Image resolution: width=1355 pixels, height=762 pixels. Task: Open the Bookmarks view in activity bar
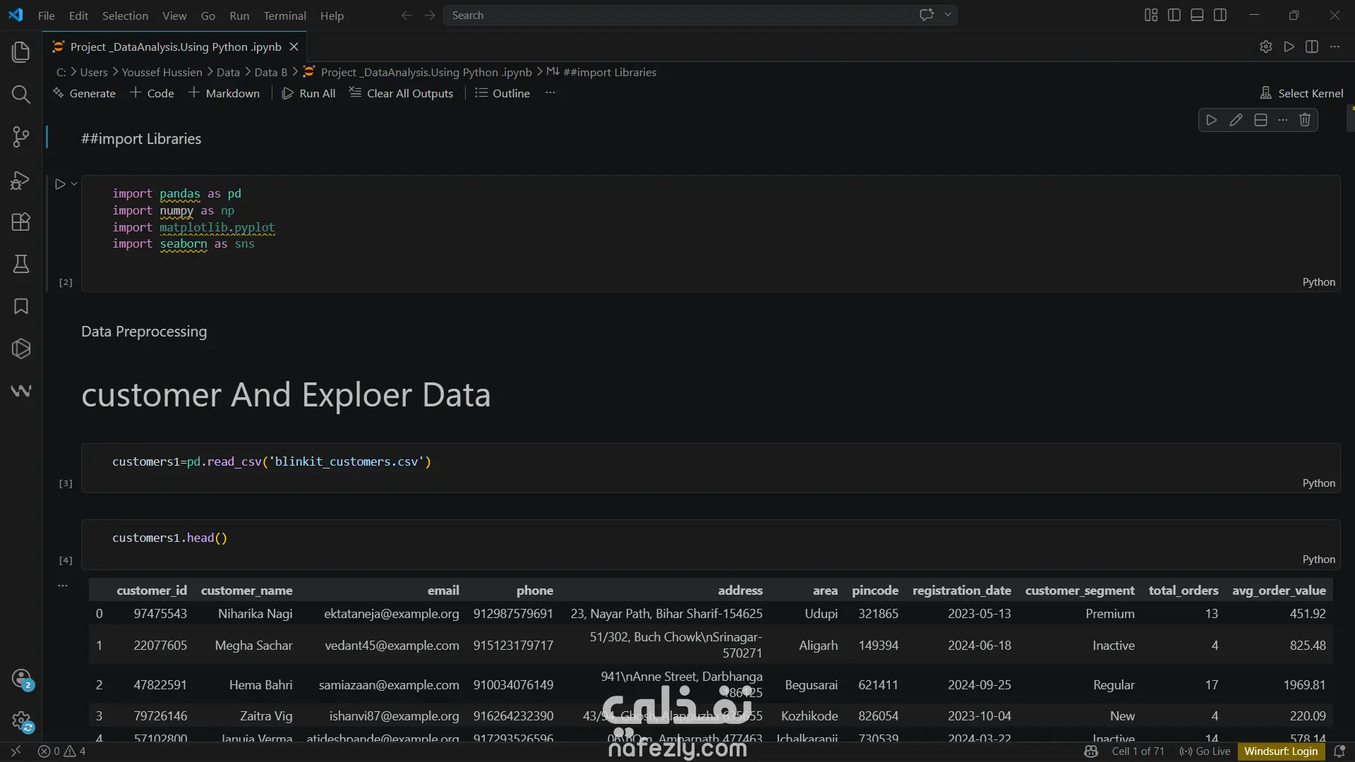[x=21, y=306]
